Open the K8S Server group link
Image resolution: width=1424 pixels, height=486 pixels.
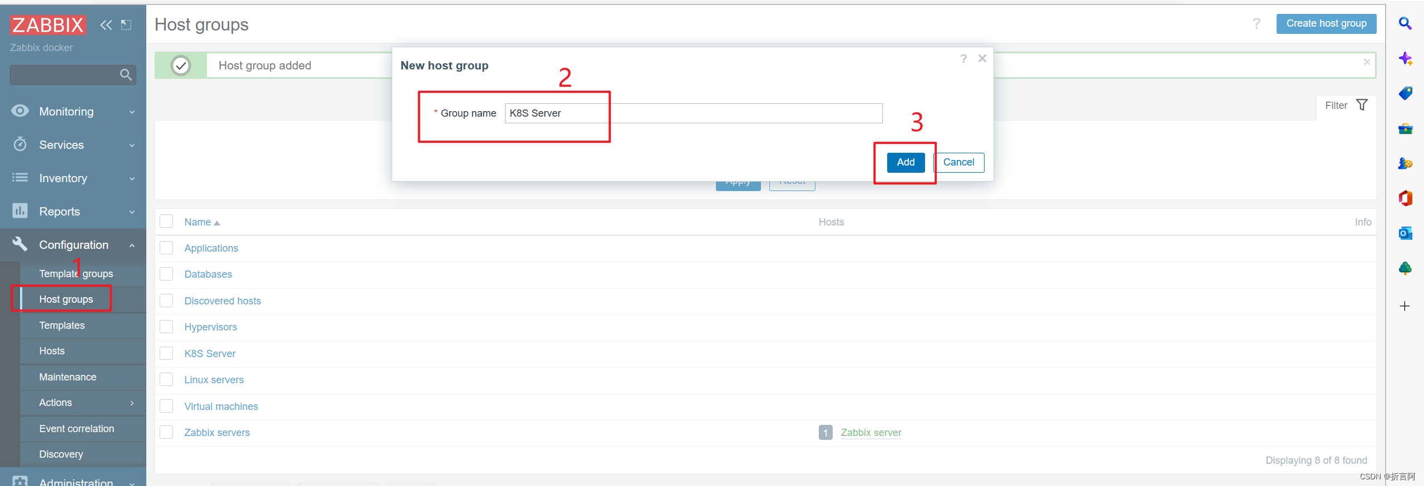click(x=210, y=353)
